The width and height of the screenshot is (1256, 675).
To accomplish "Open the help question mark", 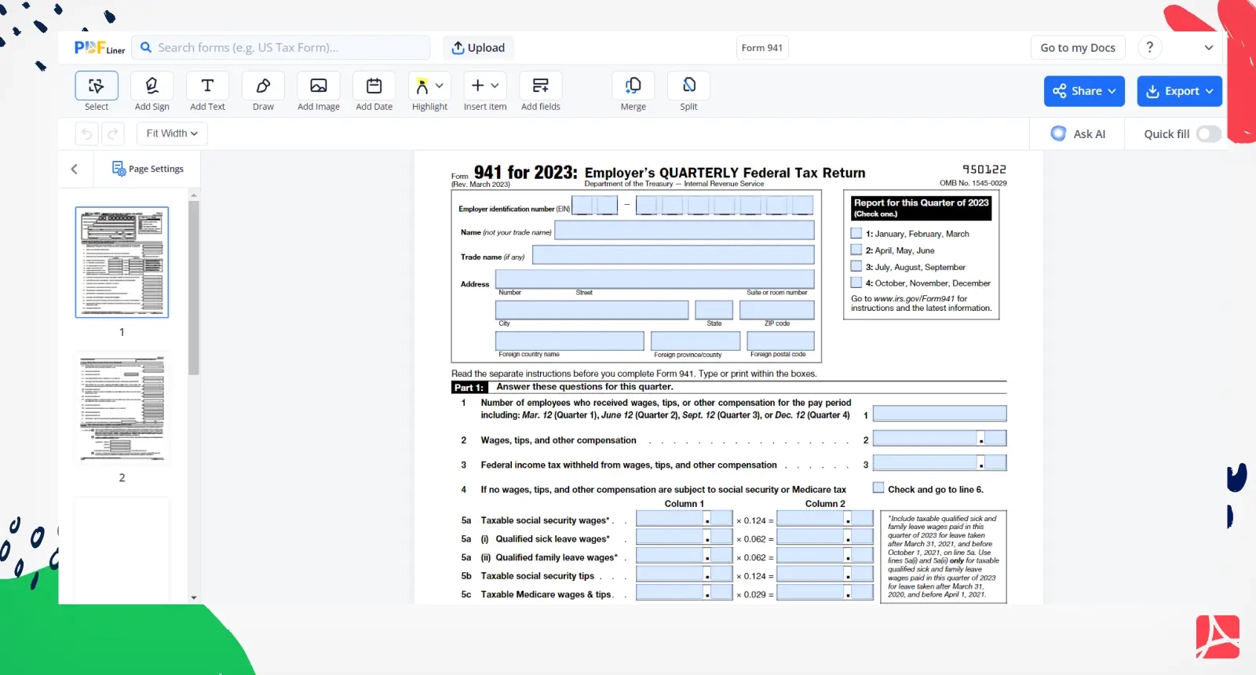I will point(1150,47).
